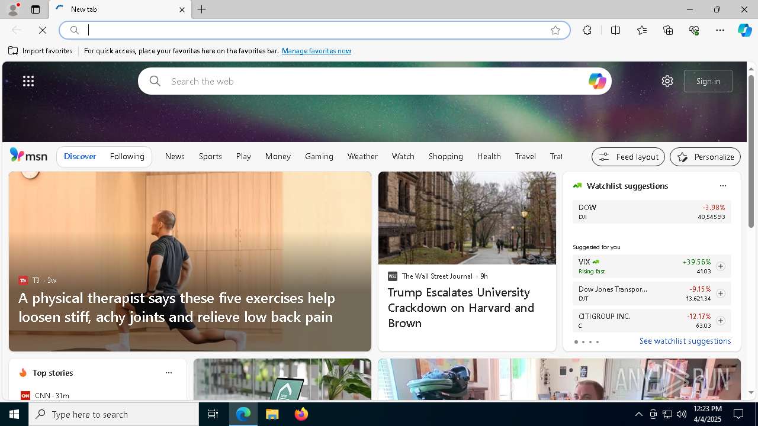This screenshot has width=758, height=426.
Task: Open the Watch category
Action: pos(403,156)
